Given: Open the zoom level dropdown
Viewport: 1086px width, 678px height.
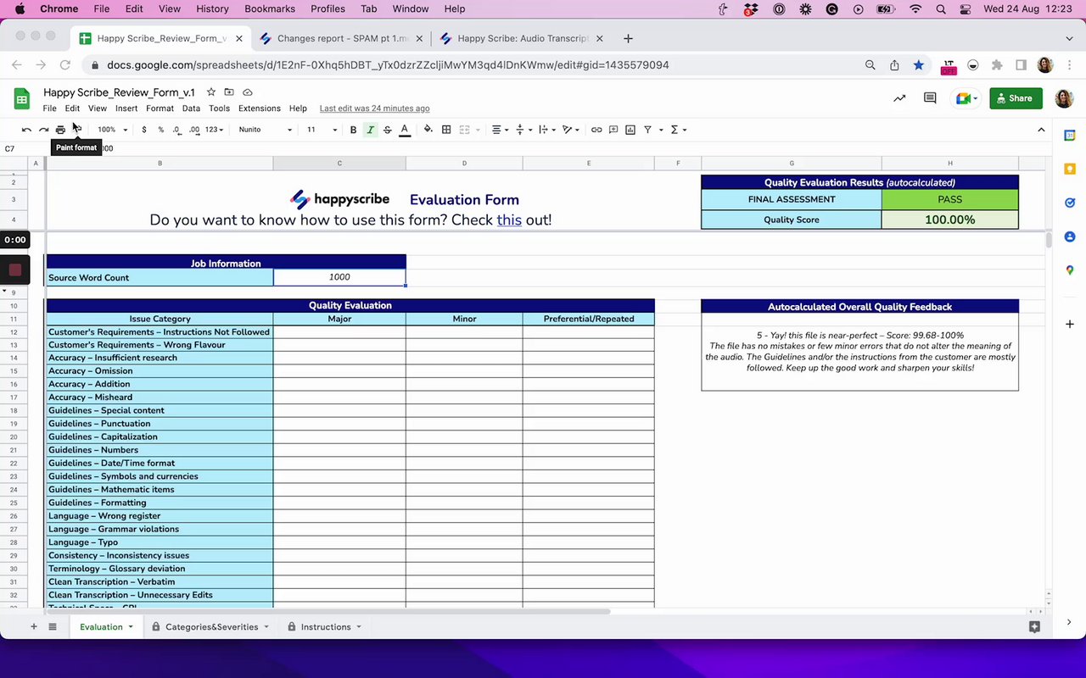Looking at the screenshot, I should pyautogui.click(x=112, y=130).
